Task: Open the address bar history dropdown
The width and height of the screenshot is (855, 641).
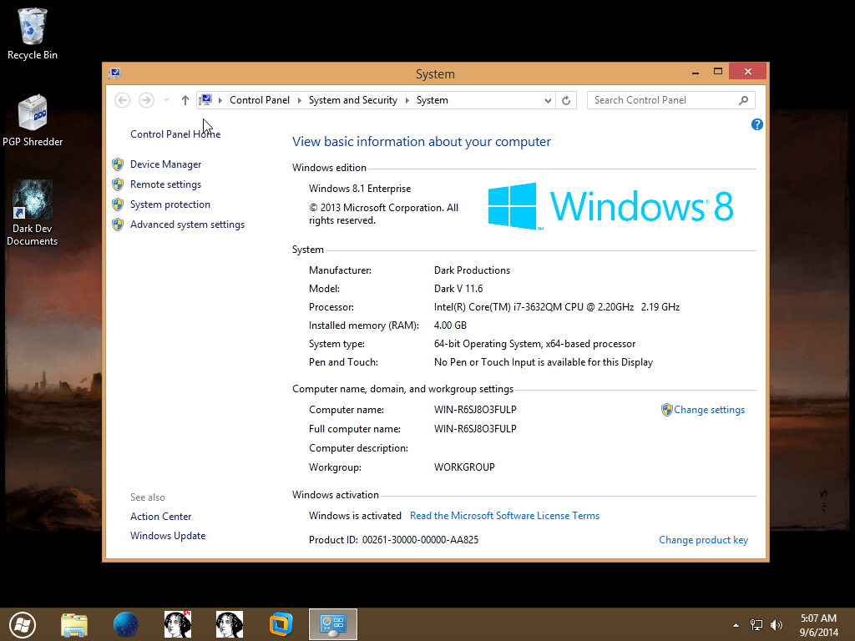Action: pyautogui.click(x=548, y=100)
